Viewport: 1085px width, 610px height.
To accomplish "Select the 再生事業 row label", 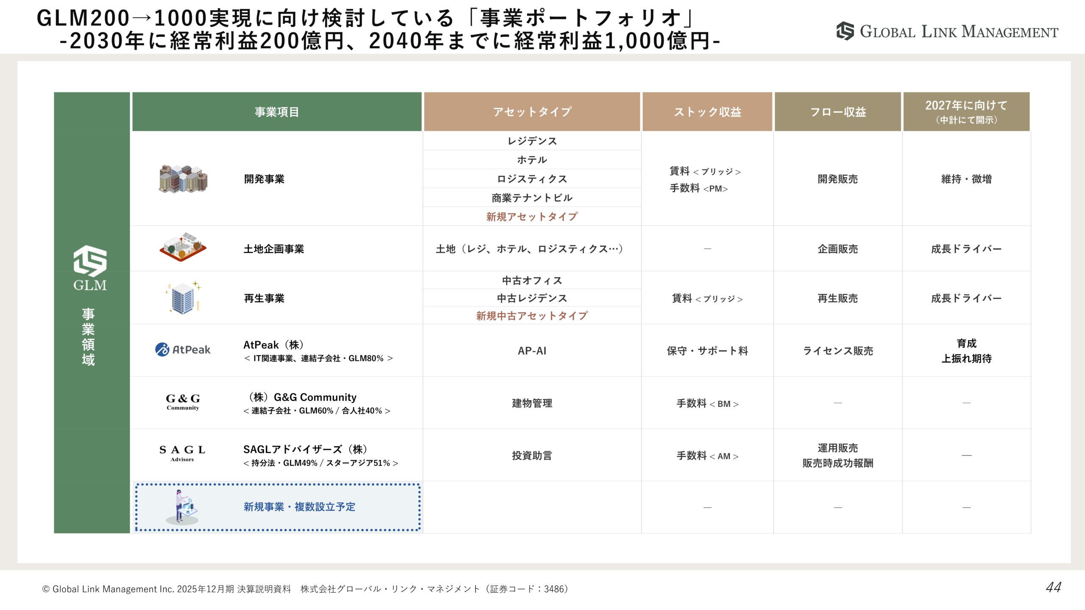I will pyautogui.click(x=264, y=298).
